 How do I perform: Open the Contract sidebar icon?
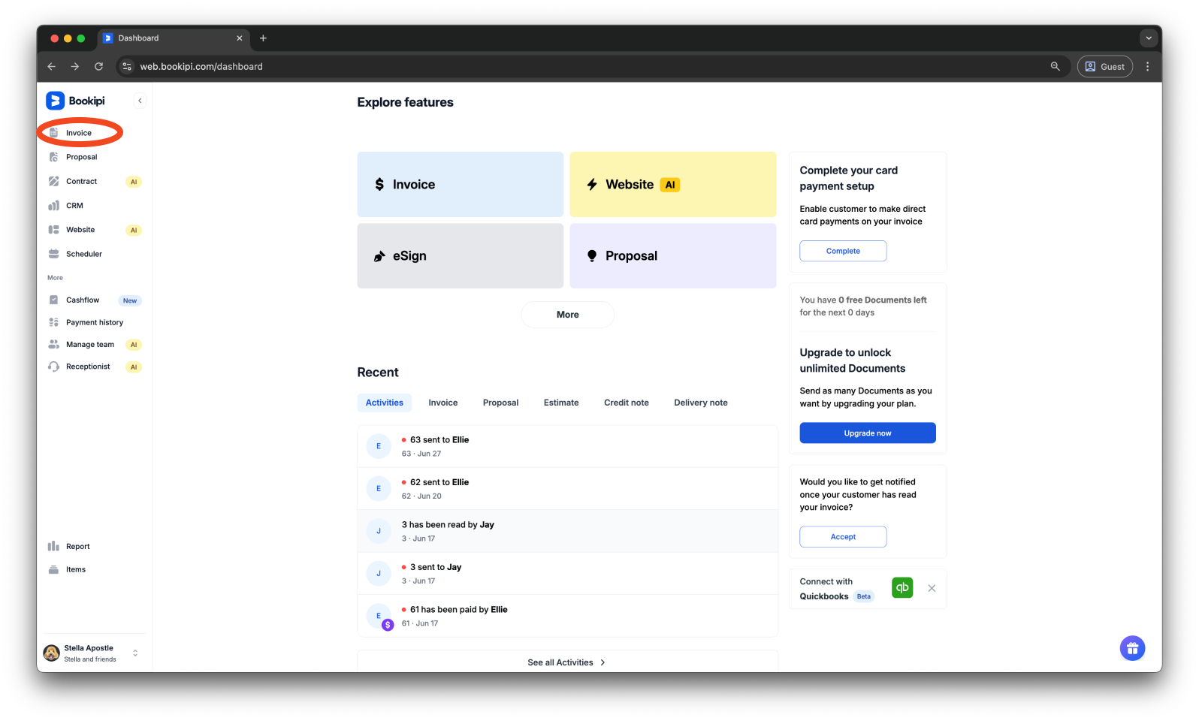[x=53, y=181]
